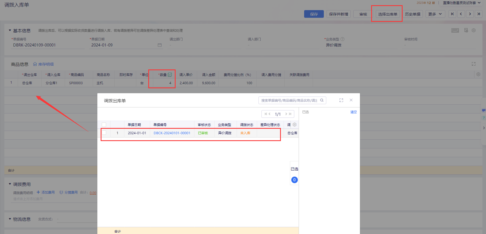Open calendar picker for 单据日期
Screen dimensions: 486x234
click(x=160, y=45)
